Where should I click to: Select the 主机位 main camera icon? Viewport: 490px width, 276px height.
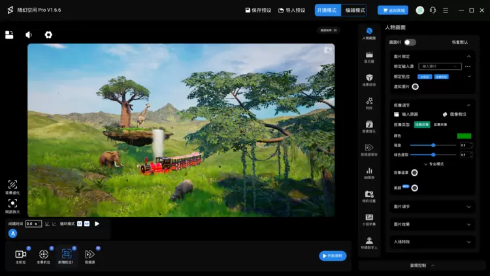[x=20, y=256]
